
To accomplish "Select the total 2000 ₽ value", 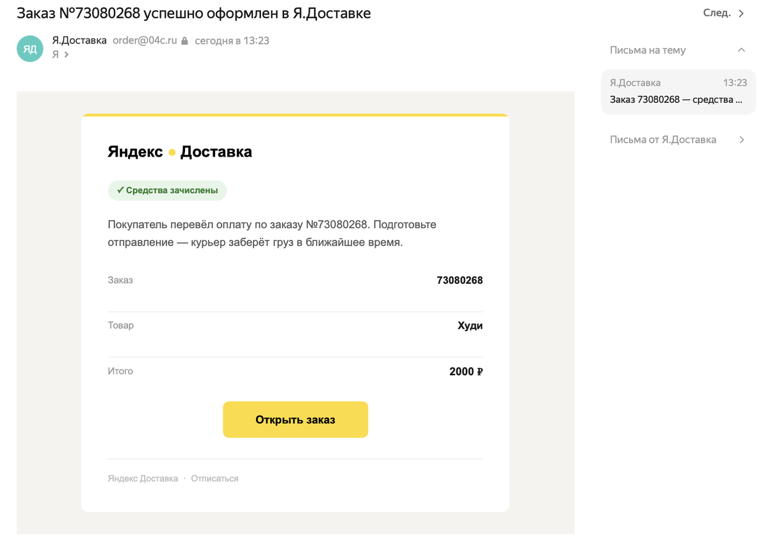I will [466, 371].
